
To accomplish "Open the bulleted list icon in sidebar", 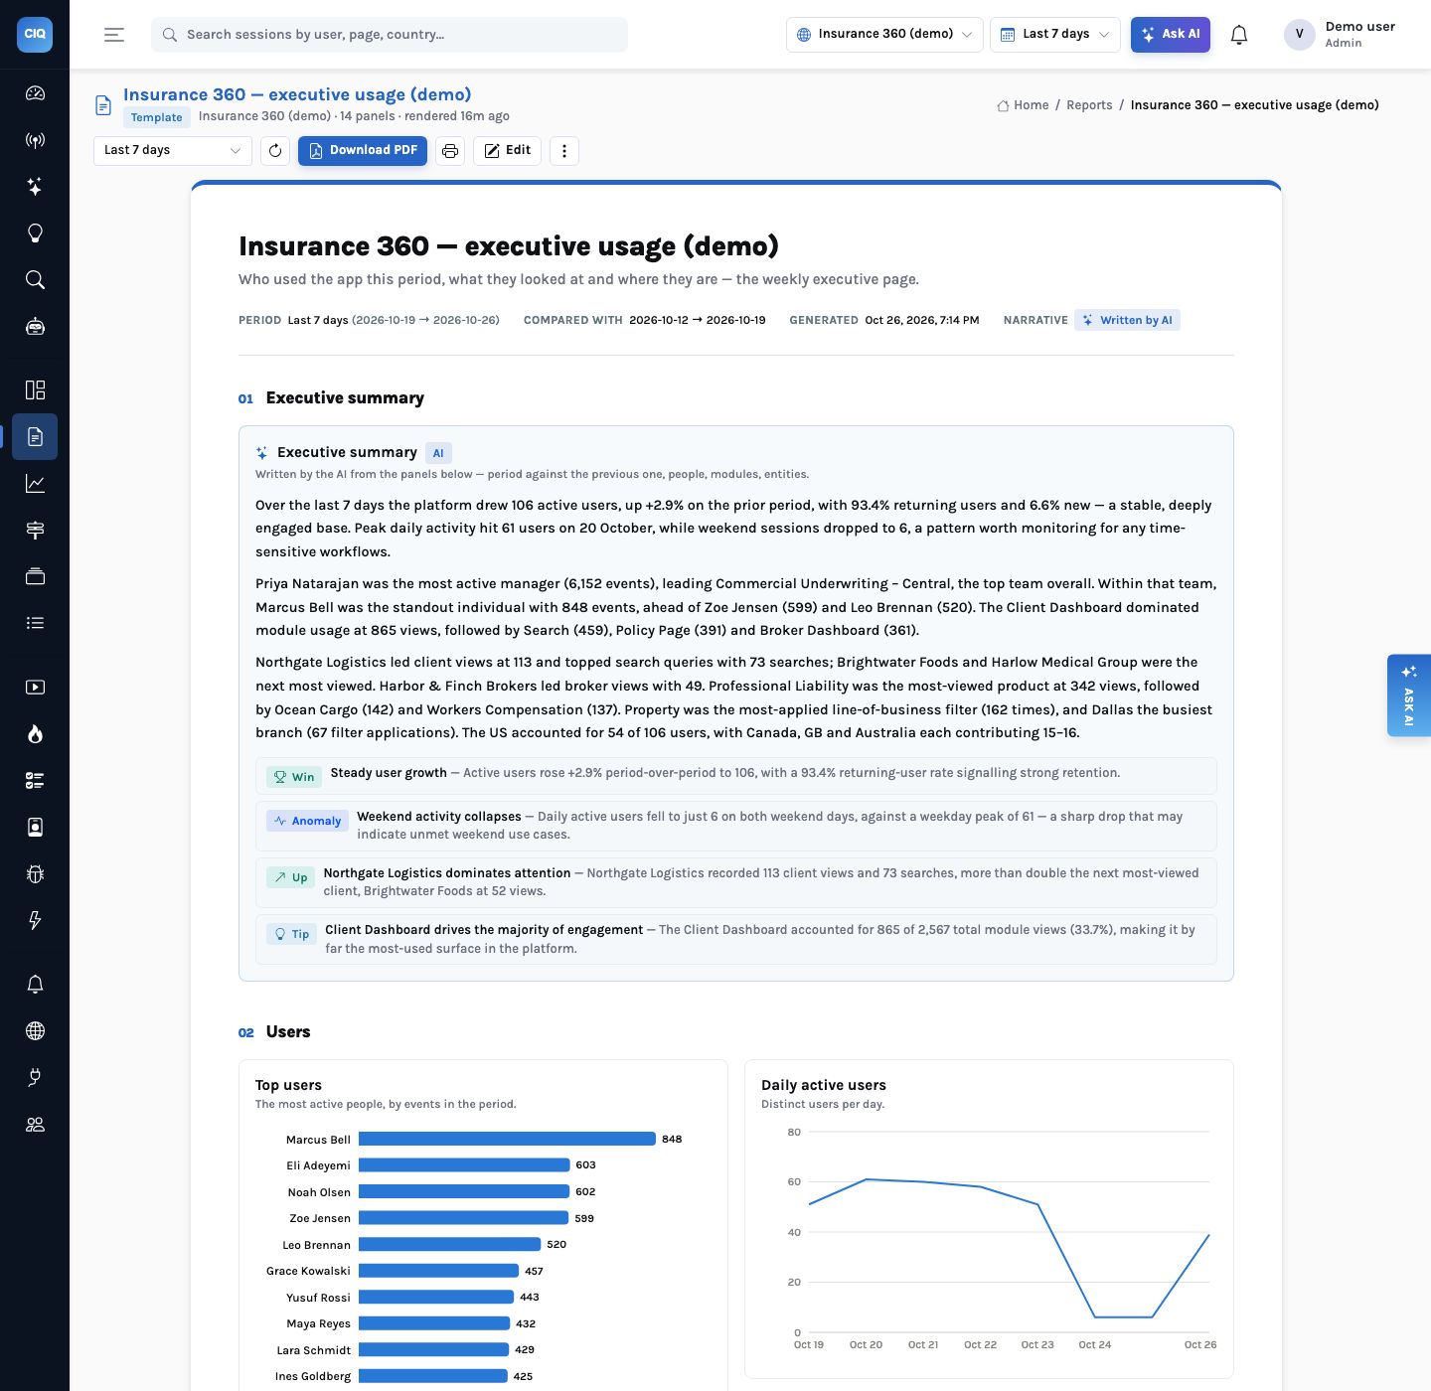I will [x=35, y=623].
